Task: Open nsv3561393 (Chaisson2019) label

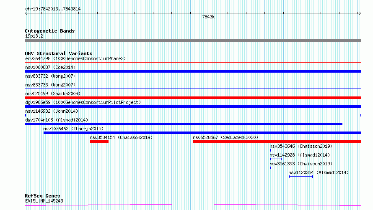Action: tap(301, 164)
